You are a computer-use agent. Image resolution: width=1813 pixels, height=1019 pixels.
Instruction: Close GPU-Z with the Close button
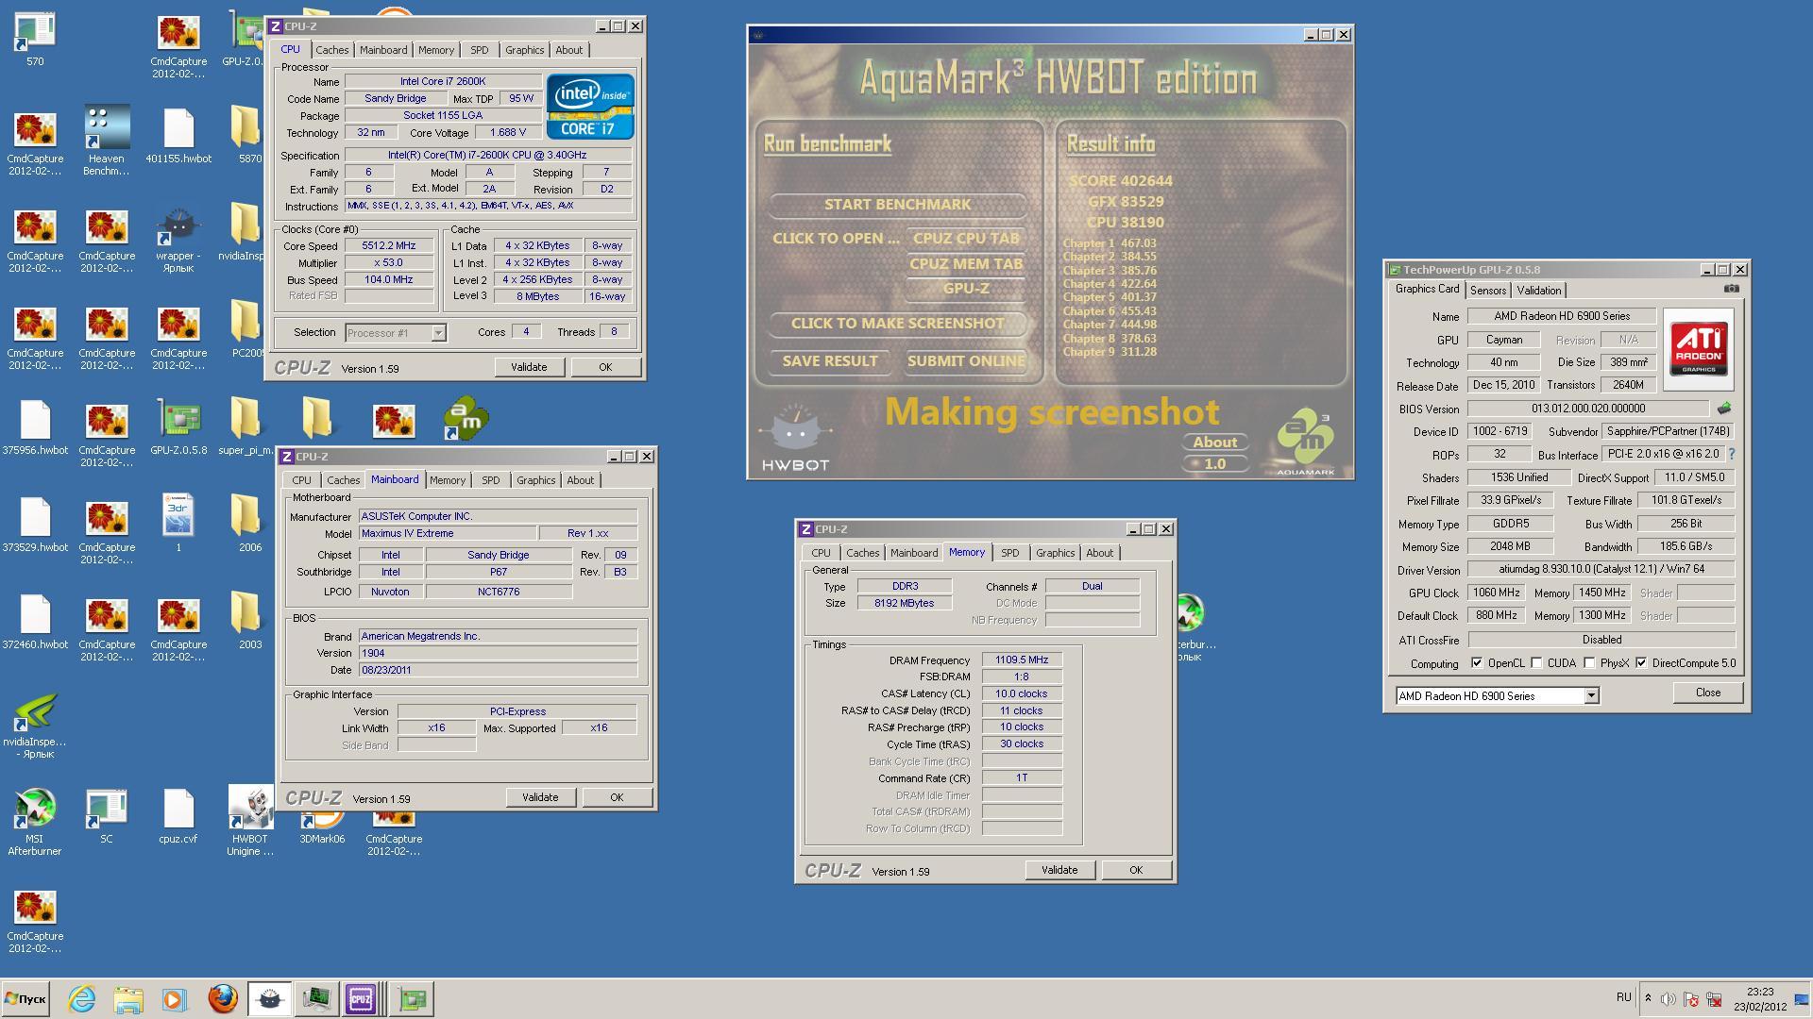(x=1708, y=693)
